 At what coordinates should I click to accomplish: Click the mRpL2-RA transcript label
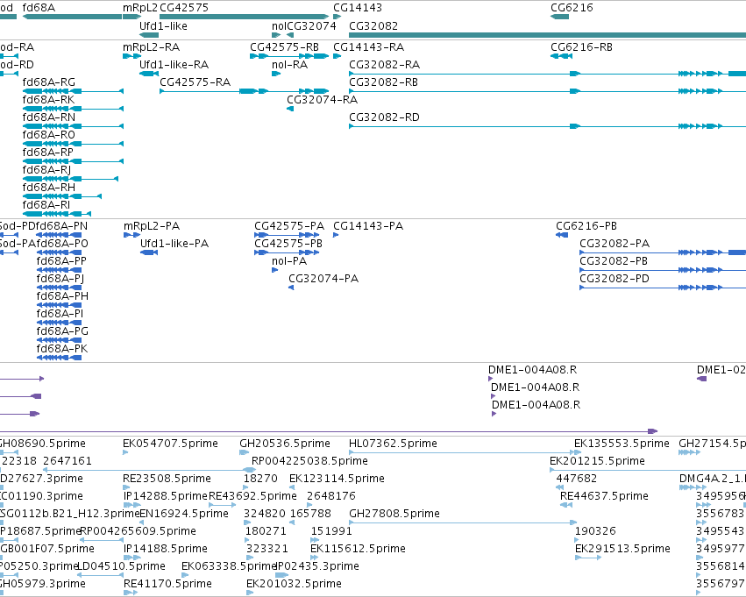click(x=152, y=47)
